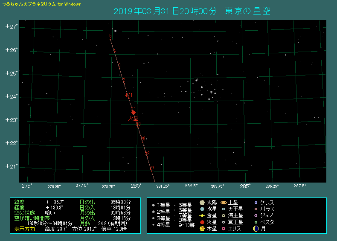Click the Eris (エリス) legend icon
This screenshot has height=241, width=337.
point(224,229)
